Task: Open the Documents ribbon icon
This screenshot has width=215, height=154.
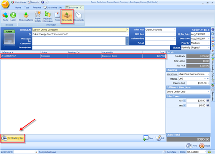Action: coord(79,17)
